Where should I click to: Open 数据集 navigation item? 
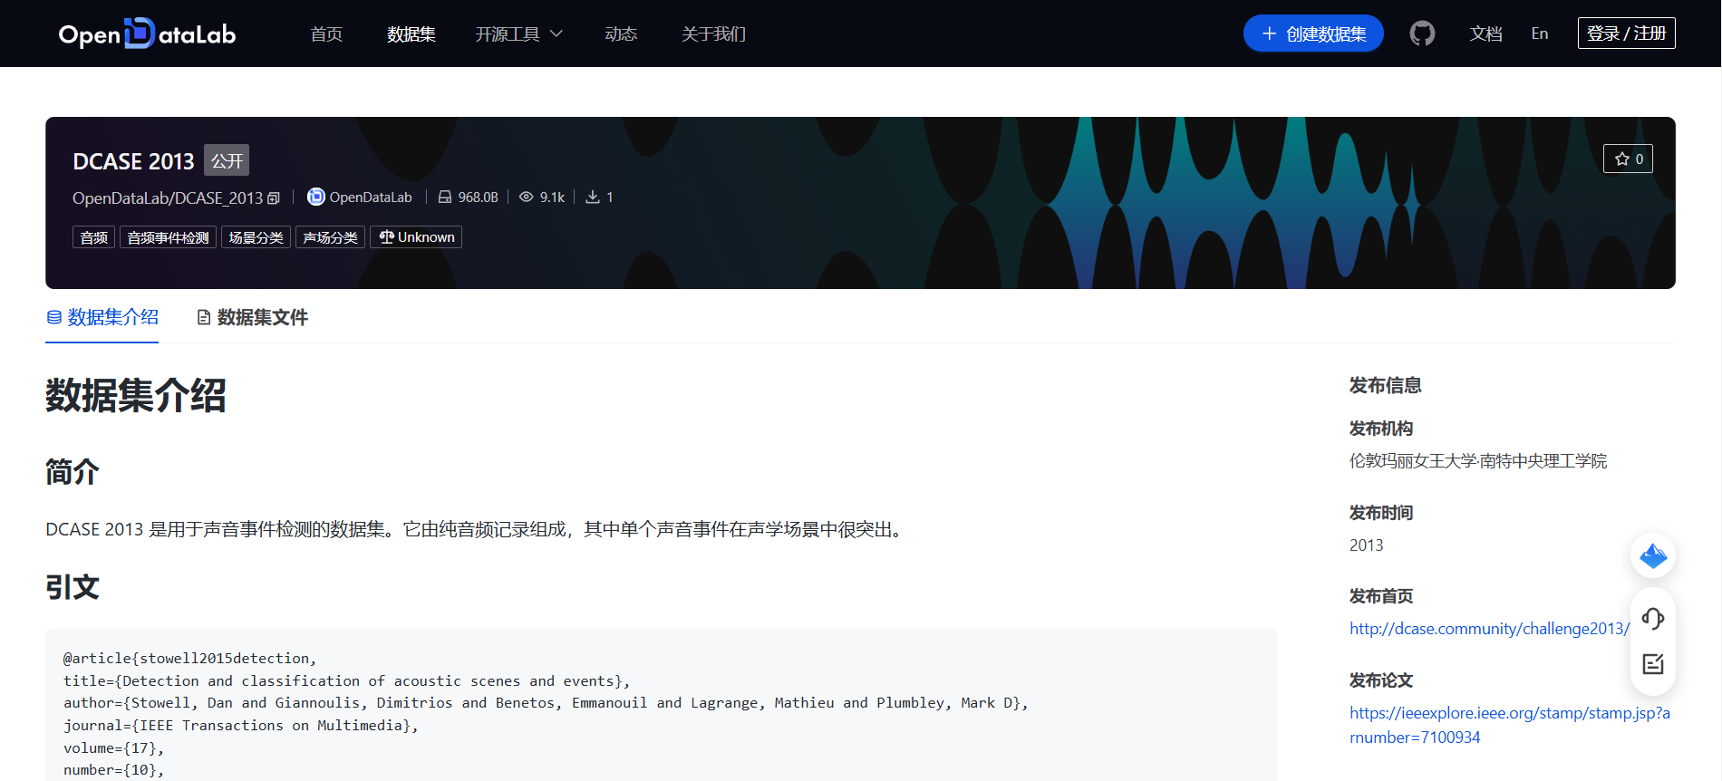click(x=411, y=34)
